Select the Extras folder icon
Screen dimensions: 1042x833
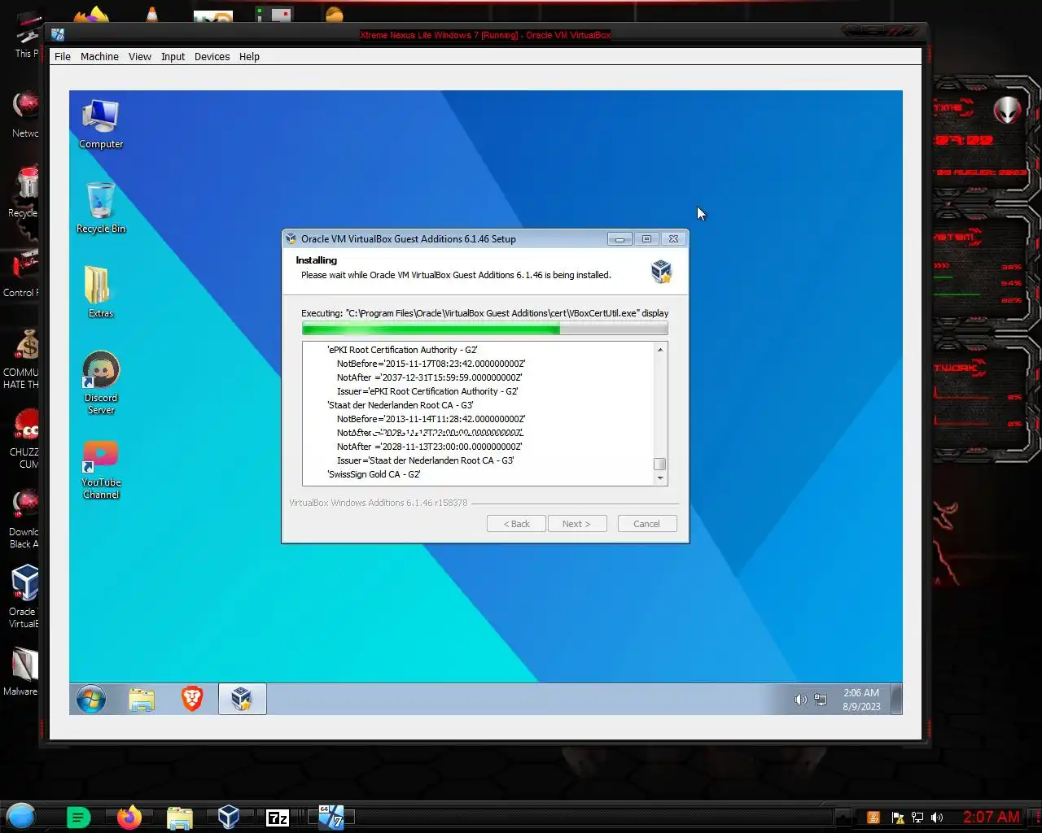coord(100,292)
